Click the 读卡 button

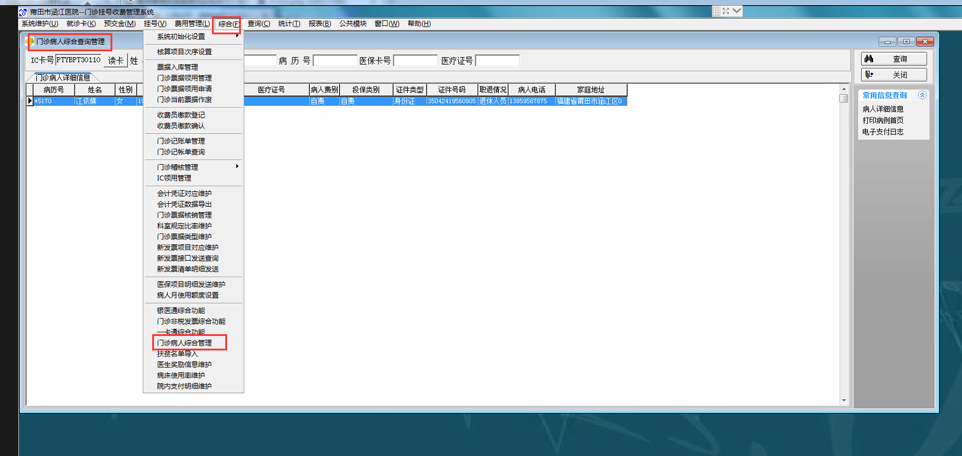click(116, 61)
